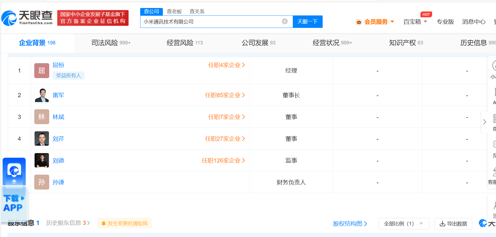Click the 下载 APP floating banner

14,190
